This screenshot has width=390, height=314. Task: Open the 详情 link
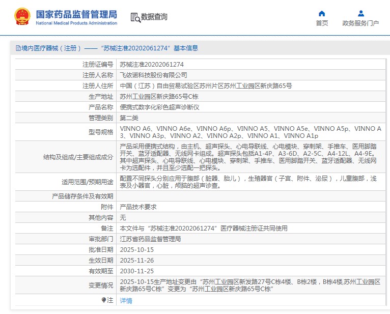pyautogui.click(x=126, y=301)
